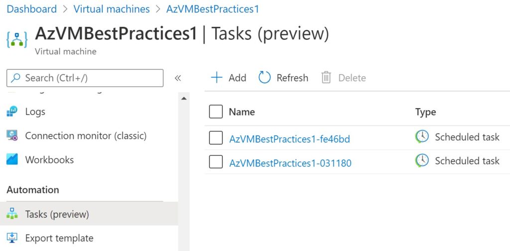Screen dimensions: 510x251
Task: Click the Export template icon
Action: point(12,238)
